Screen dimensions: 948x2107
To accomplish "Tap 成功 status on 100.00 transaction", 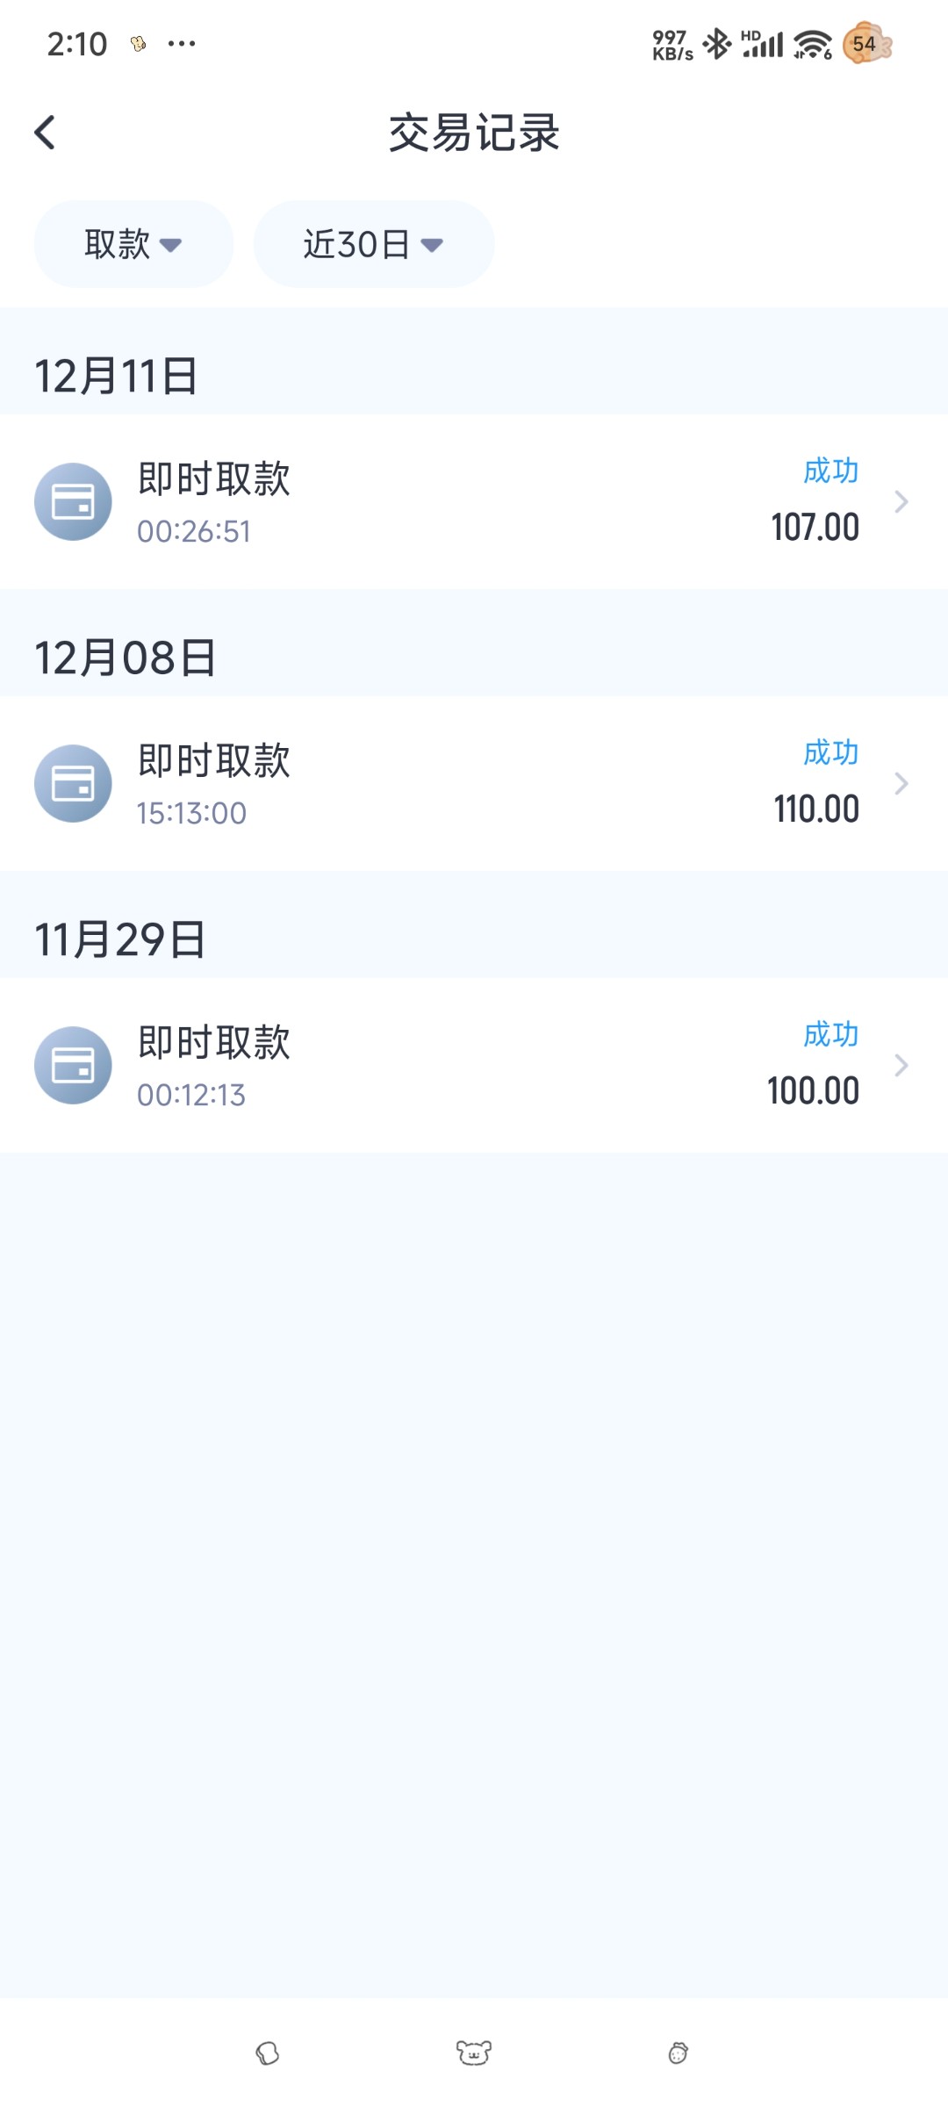I will pyautogui.click(x=830, y=1035).
